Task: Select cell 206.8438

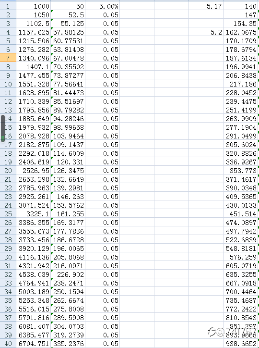Action: [x=241, y=75]
